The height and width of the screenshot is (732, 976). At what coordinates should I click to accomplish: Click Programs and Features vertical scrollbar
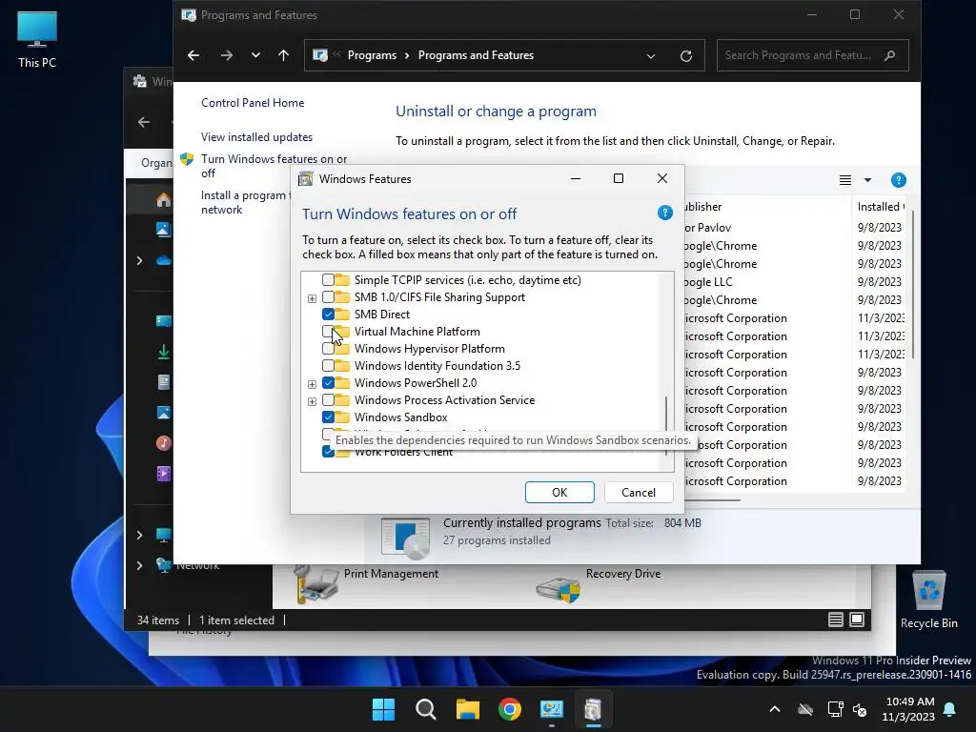[x=913, y=285]
